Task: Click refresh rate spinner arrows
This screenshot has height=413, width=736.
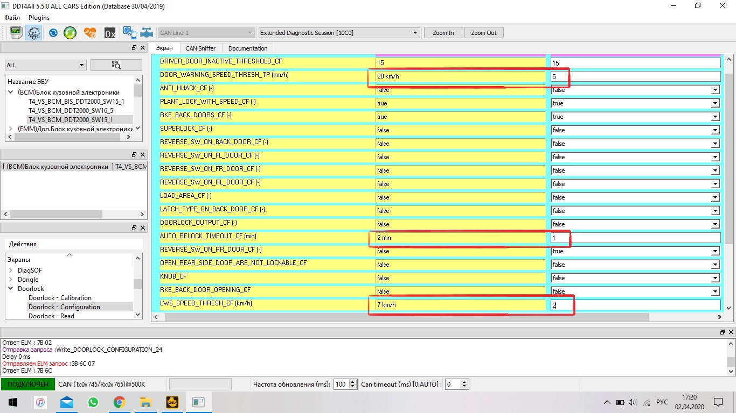Action: tap(353, 384)
